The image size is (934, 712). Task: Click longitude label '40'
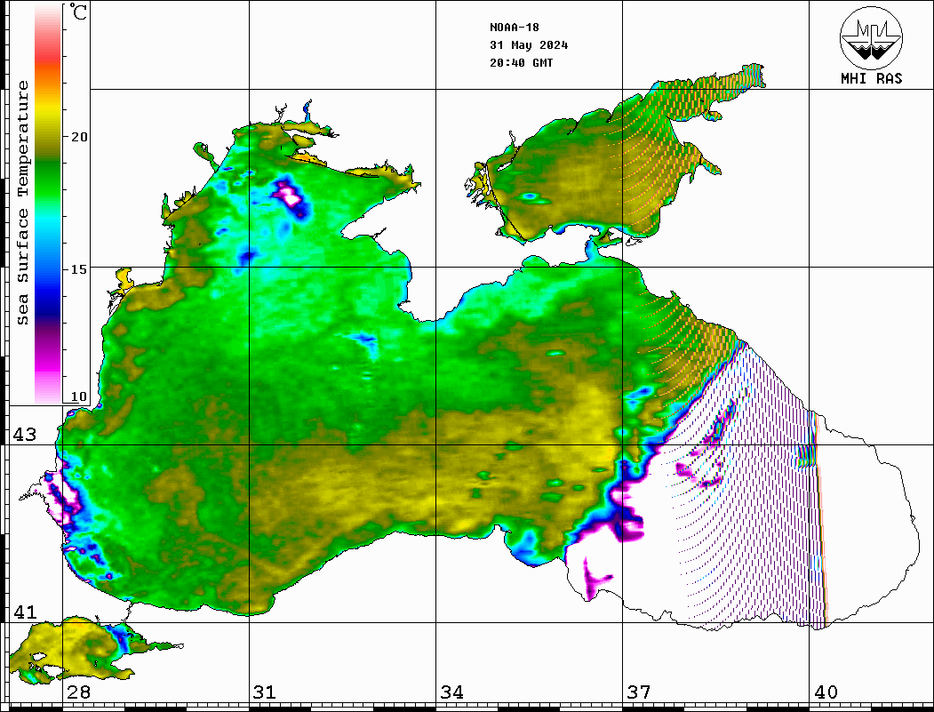click(826, 692)
